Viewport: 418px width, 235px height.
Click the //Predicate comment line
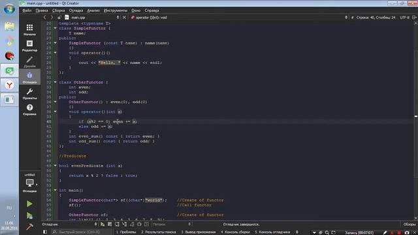pyautogui.click(x=72, y=156)
